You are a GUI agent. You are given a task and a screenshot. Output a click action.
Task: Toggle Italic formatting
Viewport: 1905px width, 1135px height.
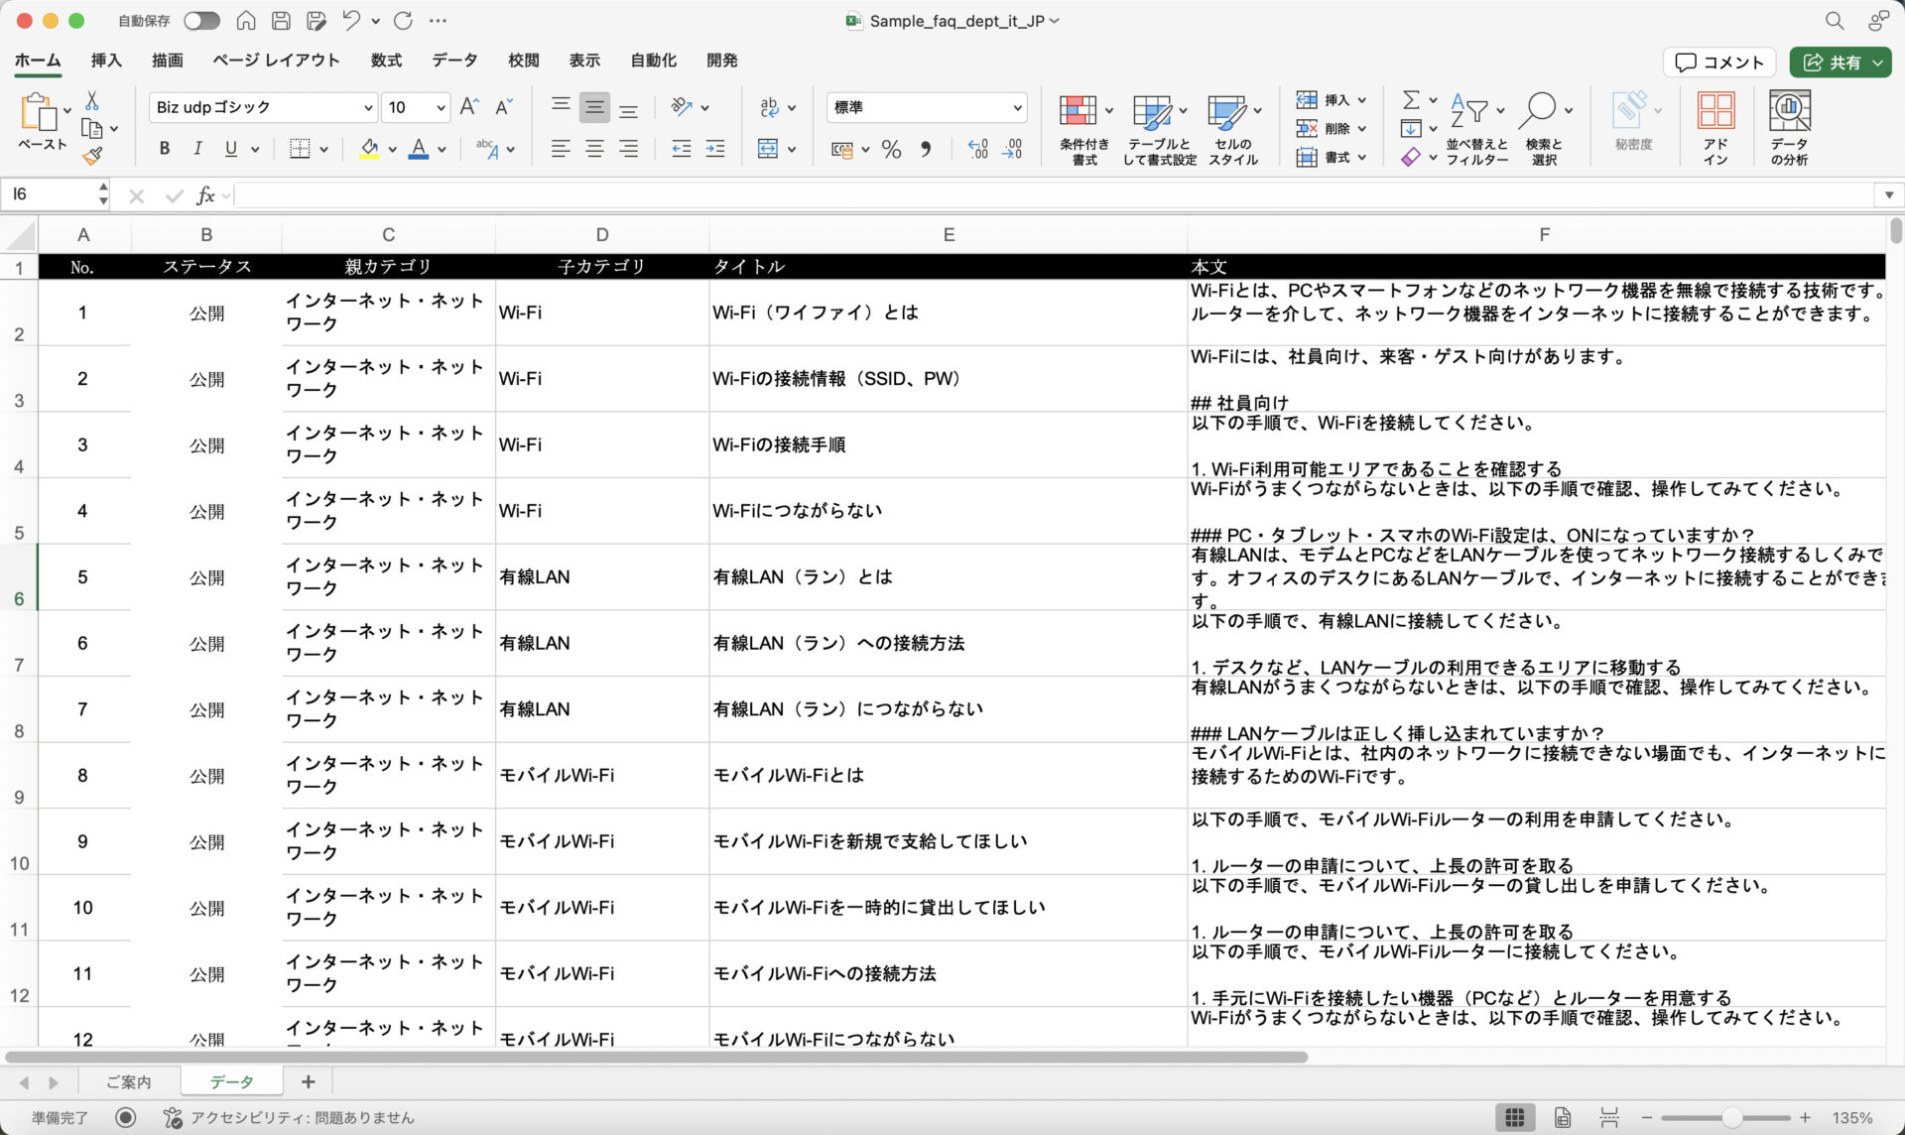pyautogui.click(x=197, y=149)
